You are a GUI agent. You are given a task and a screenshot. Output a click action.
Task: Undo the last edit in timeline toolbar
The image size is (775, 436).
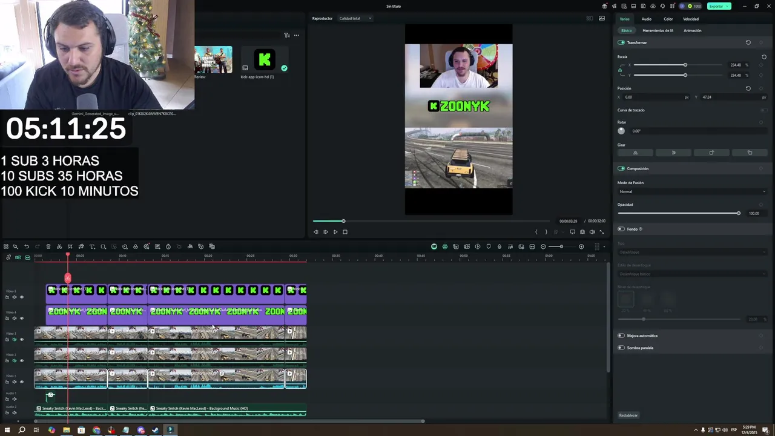(27, 246)
